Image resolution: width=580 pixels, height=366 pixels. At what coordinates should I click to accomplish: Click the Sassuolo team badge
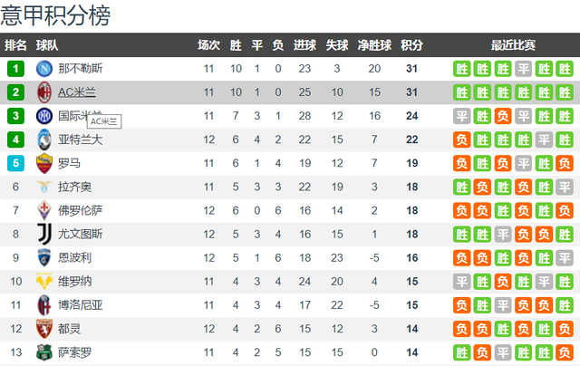tap(44, 352)
